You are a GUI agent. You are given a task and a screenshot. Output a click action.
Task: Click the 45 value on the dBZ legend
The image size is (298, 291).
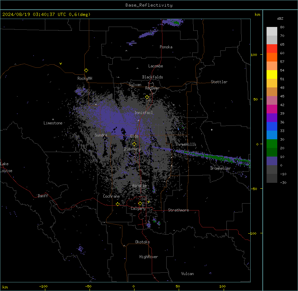[x=282, y=96]
